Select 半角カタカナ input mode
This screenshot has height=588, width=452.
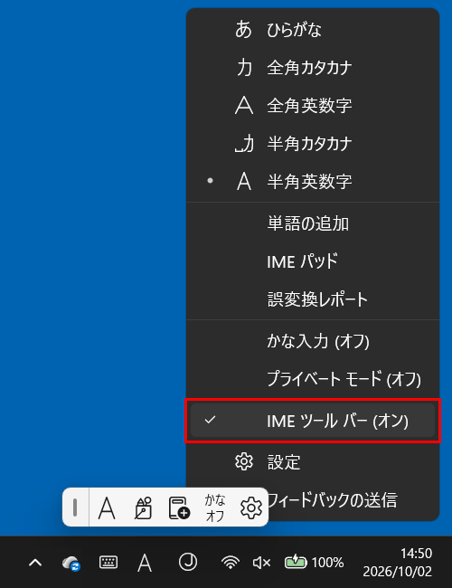click(313, 144)
